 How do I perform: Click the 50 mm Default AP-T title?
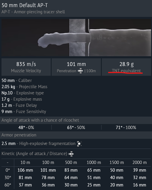(25, 5)
